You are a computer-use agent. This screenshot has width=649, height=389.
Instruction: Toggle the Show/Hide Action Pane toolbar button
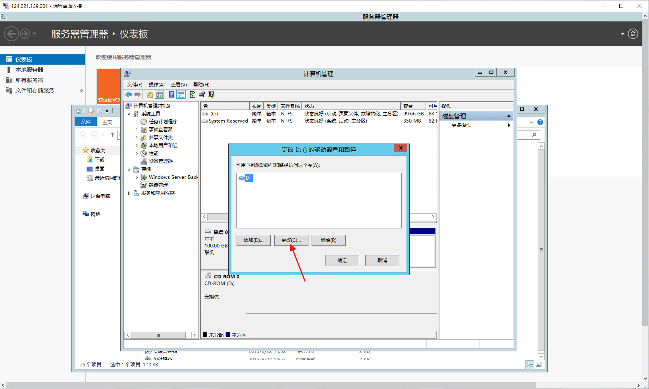click(181, 94)
